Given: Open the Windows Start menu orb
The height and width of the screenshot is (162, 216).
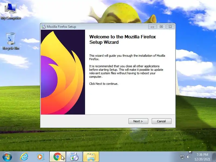Looking at the screenshot, I should click(7, 157).
